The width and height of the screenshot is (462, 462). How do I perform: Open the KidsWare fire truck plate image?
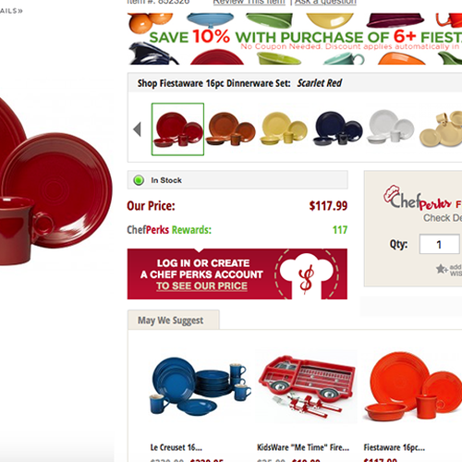[x=307, y=387]
